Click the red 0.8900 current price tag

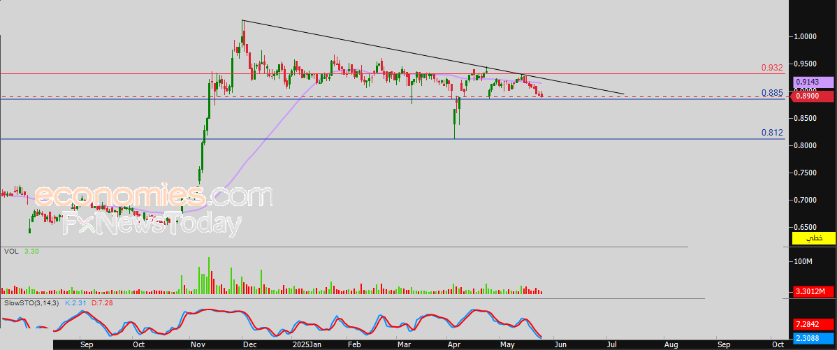(x=813, y=96)
